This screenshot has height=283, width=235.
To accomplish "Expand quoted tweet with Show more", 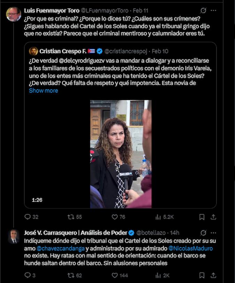I will (44, 91).
